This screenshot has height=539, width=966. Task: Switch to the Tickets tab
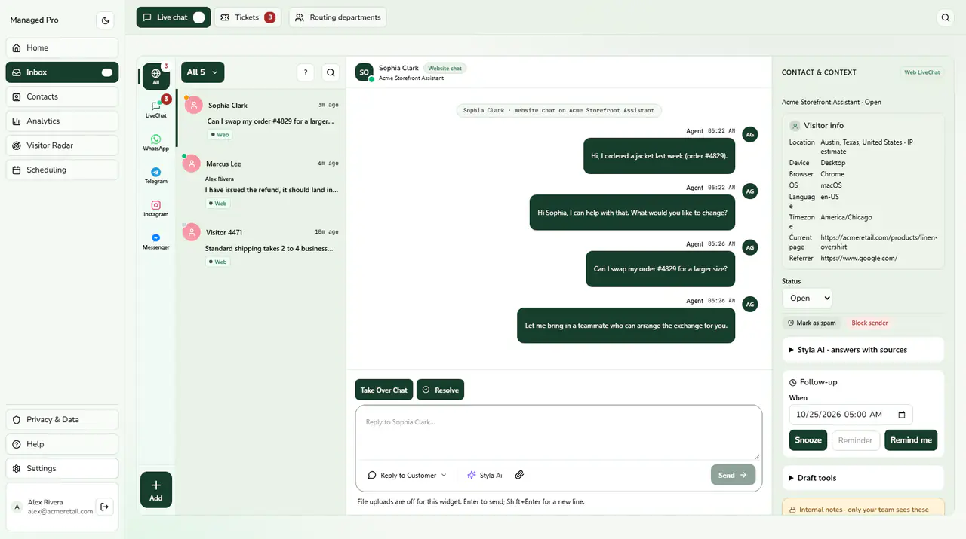click(248, 17)
